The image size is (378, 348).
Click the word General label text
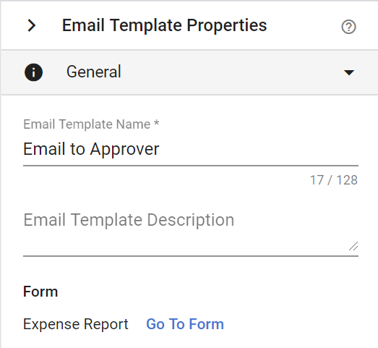pyautogui.click(x=94, y=72)
